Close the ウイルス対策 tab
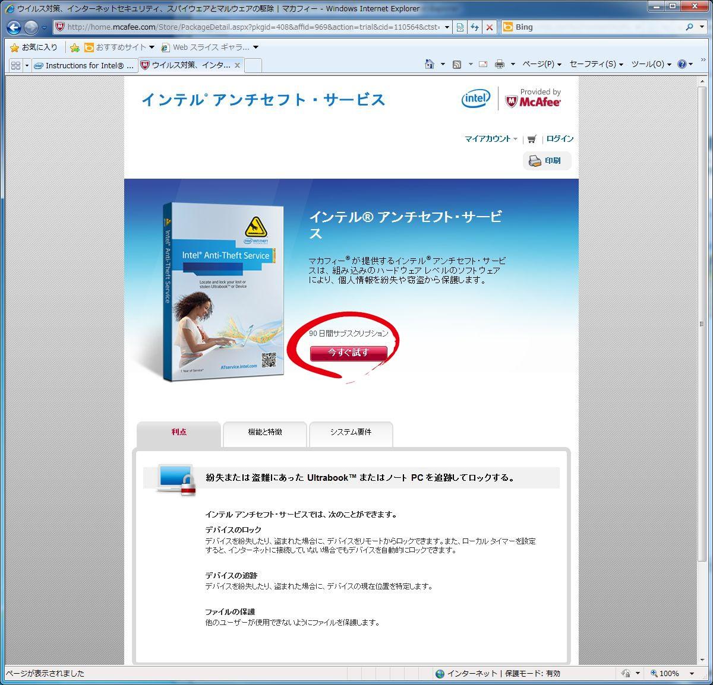Viewport: 713px width, 685px height. point(237,65)
